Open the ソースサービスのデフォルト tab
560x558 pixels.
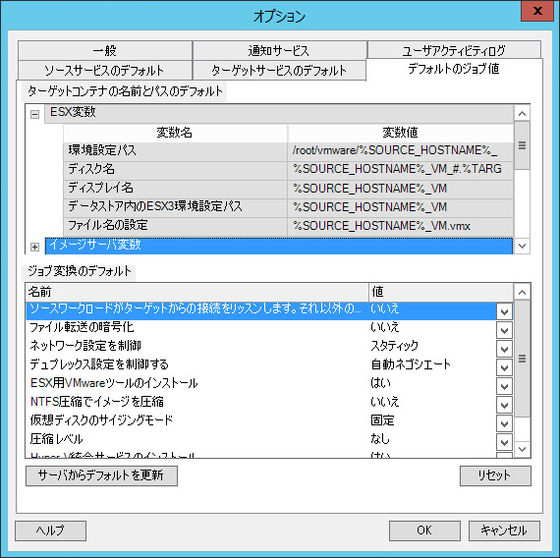point(105,71)
